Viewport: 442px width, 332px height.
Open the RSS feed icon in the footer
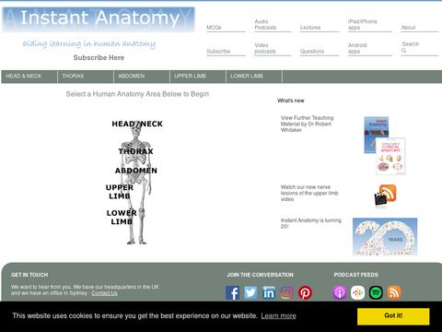[394, 292]
